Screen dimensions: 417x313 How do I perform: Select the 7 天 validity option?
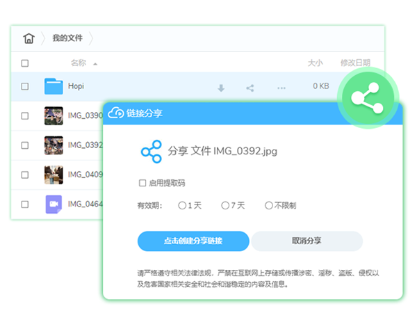(x=225, y=205)
